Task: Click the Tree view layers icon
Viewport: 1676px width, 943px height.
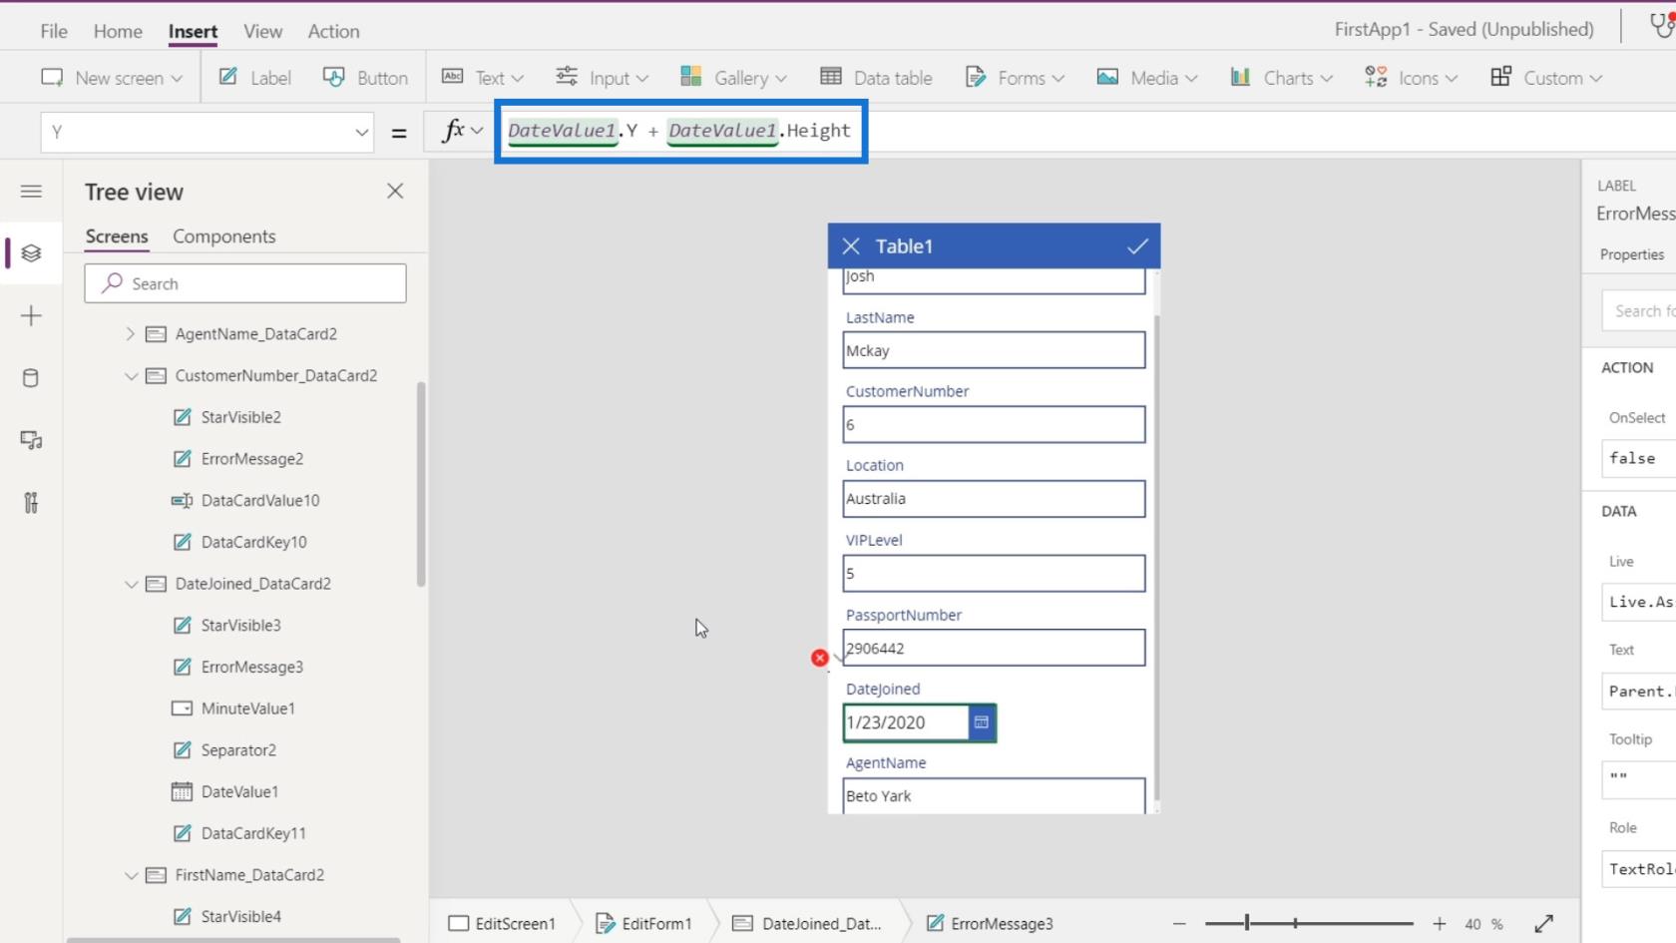Action: click(x=31, y=253)
